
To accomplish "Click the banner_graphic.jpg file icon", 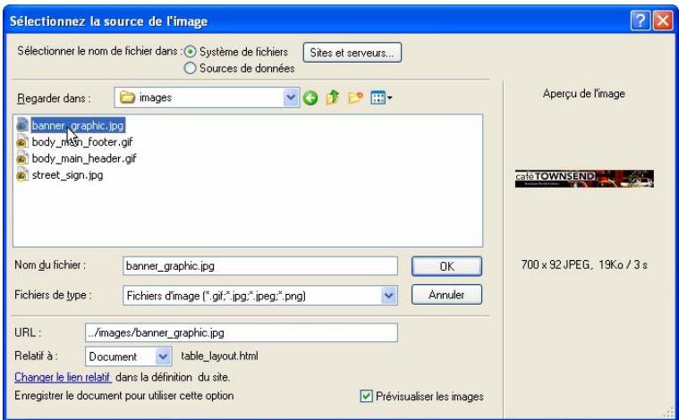I will click(22, 125).
